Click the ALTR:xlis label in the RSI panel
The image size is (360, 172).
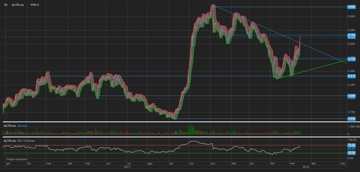(x=10, y=141)
